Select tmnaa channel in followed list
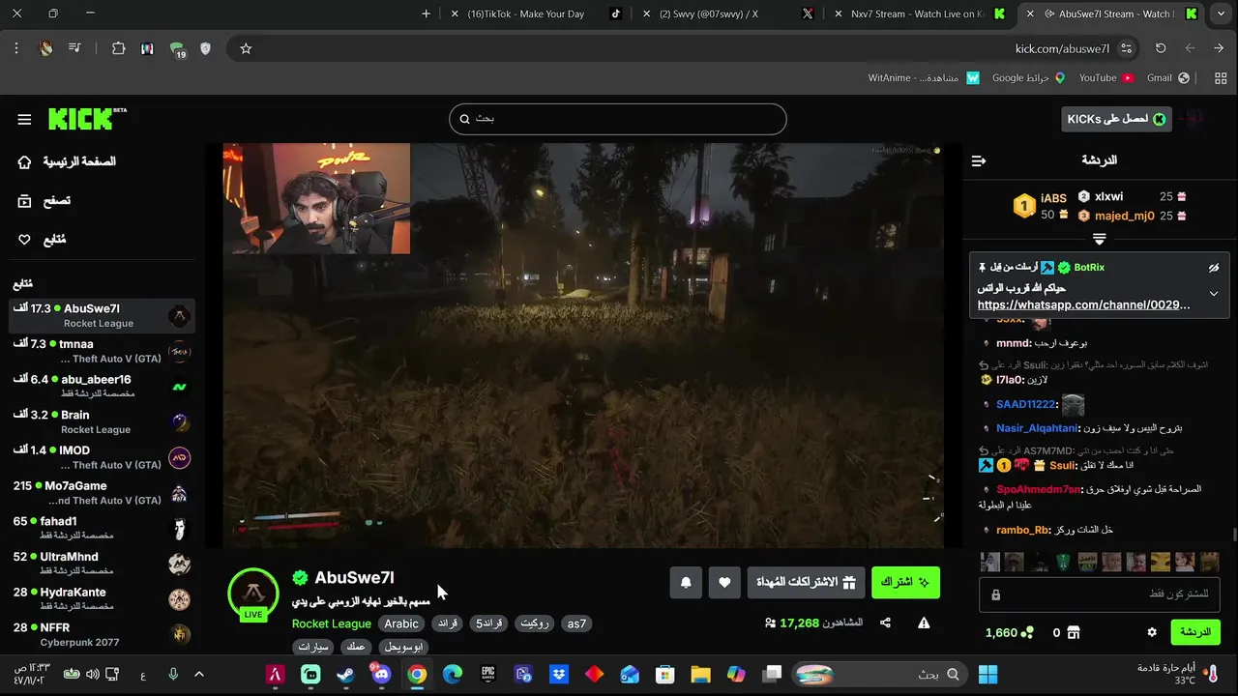This screenshot has width=1238, height=696. click(x=102, y=351)
